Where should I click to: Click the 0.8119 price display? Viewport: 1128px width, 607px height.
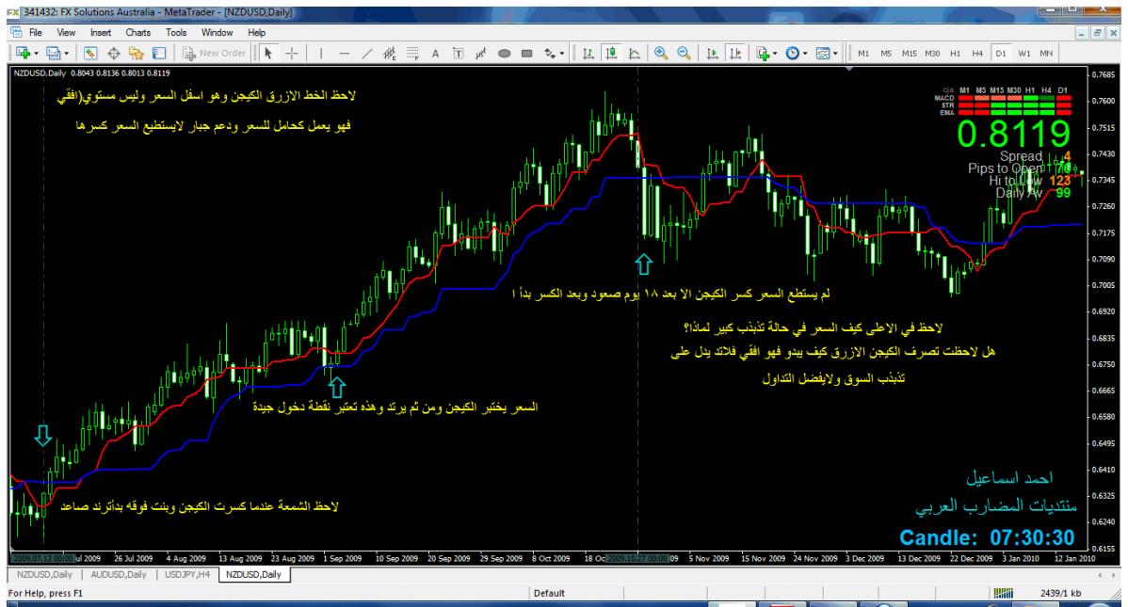pyautogui.click(x=1013, y=136)
